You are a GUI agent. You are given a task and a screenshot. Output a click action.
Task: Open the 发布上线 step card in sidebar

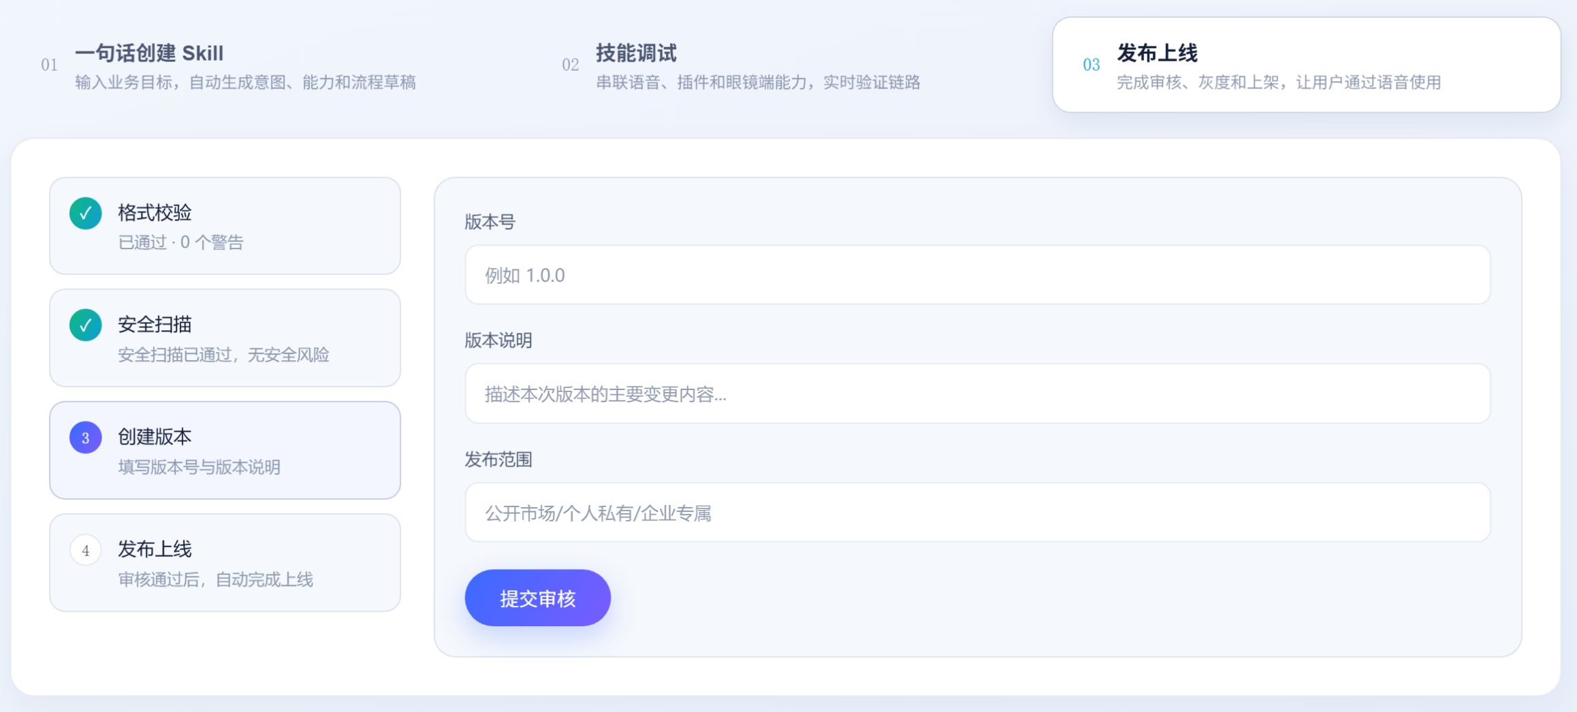225,562
